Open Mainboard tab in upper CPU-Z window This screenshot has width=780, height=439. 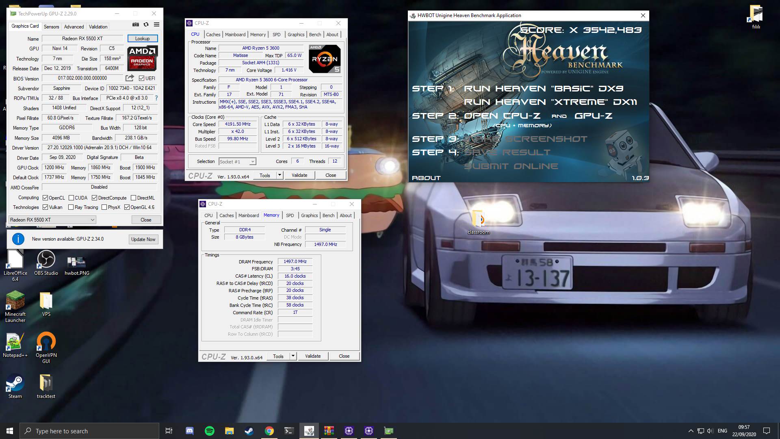click(x=235, y=35)
